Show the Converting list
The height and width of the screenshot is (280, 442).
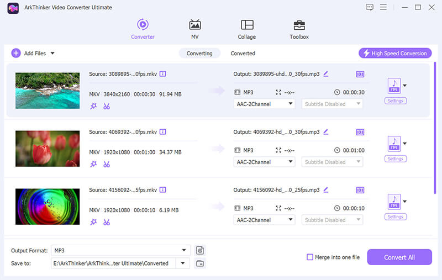point(199,53)
